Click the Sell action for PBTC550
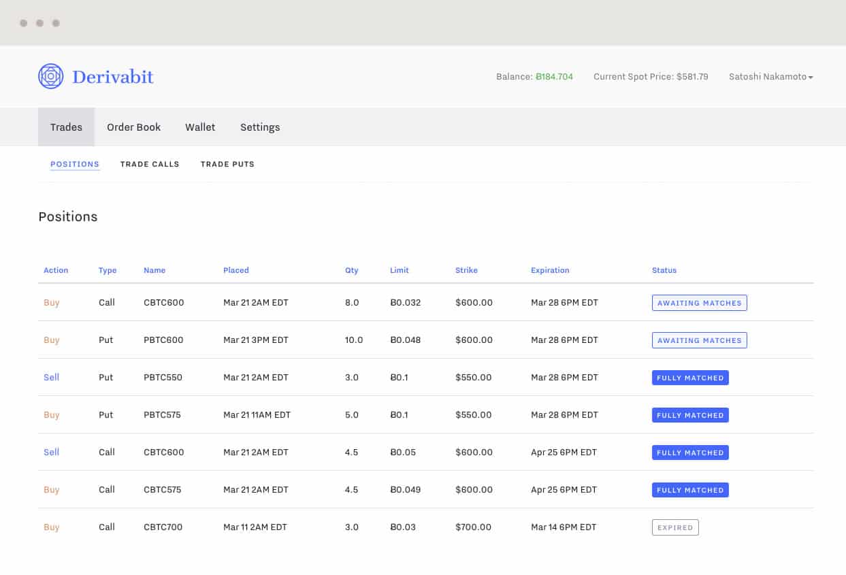The width and height of the screenshot is (846, 575). point(52,377)
